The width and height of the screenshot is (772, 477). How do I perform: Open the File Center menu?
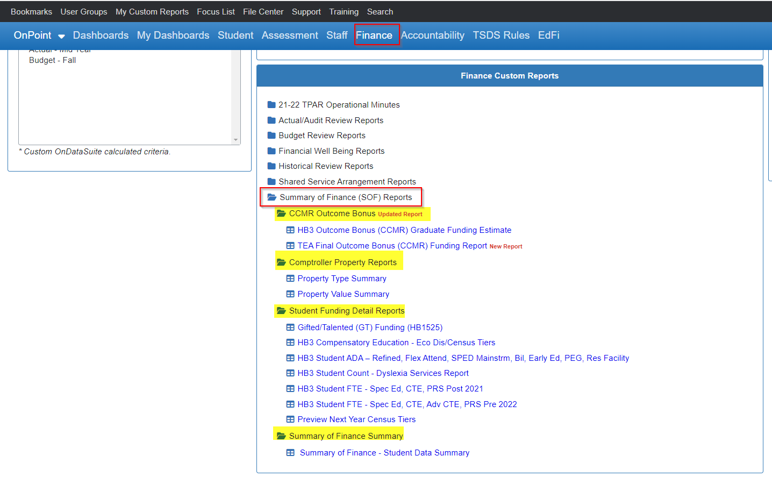tap(263, 11)
